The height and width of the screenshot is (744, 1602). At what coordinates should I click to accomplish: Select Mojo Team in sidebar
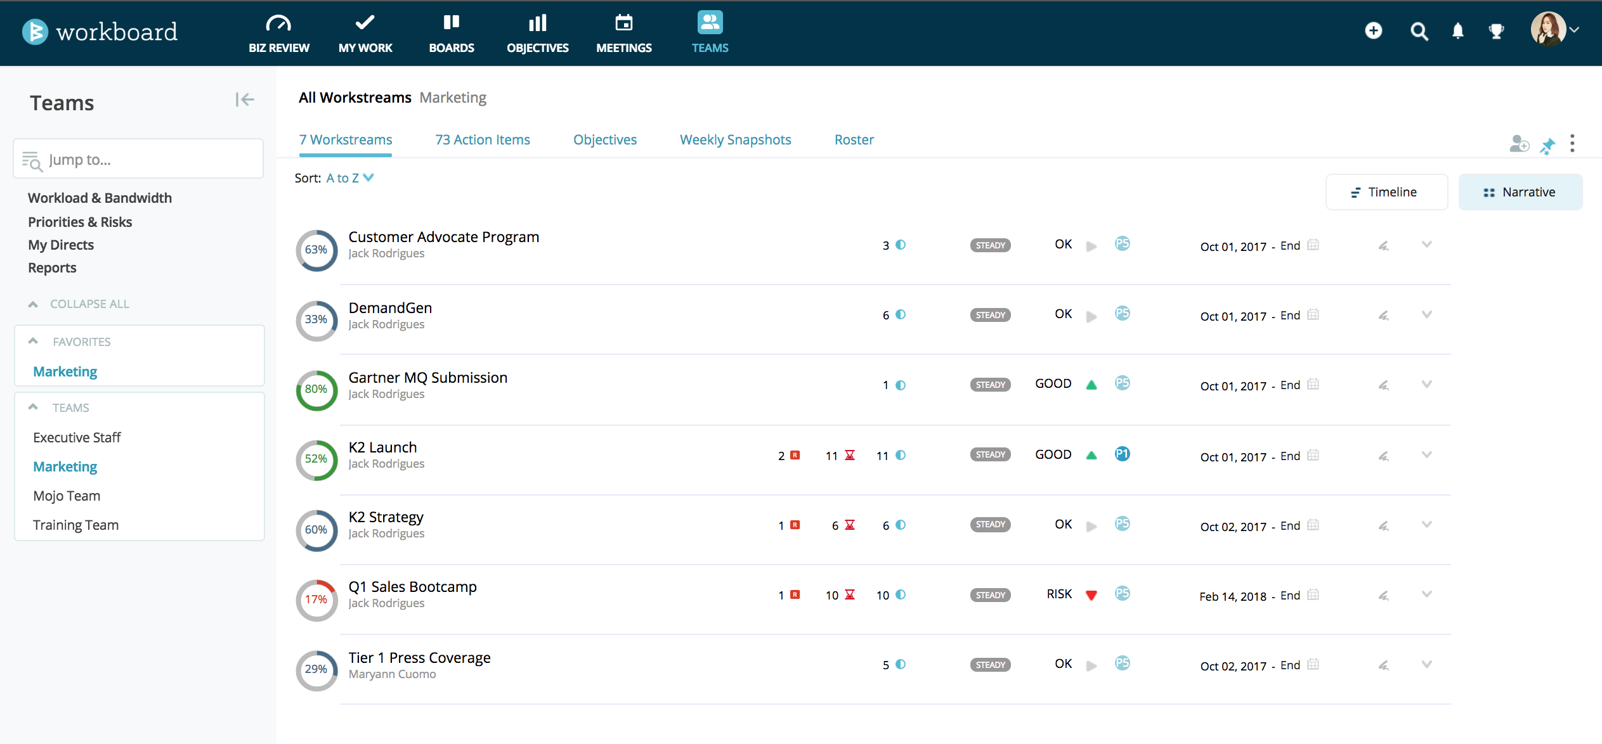pyautogui.click(x=67, y=496)
